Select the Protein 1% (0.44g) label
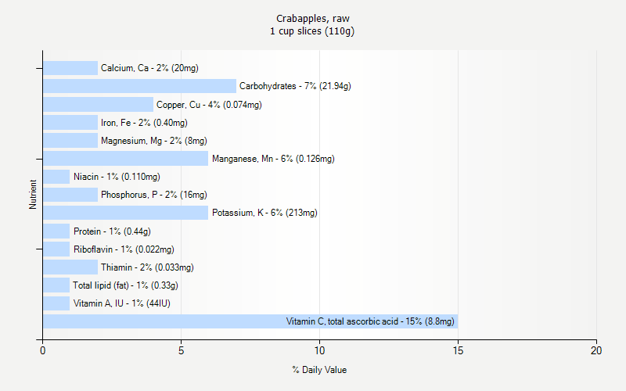 coord(112,231)
